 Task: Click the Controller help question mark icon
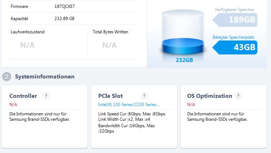46,96
